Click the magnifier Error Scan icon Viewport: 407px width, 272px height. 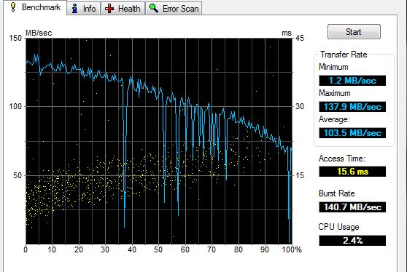[x=154, y=9]
